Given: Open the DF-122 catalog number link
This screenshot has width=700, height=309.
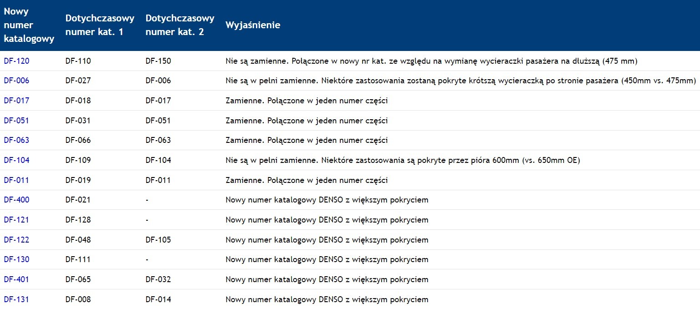Looking at the screenshot, I should click(16, 240).
